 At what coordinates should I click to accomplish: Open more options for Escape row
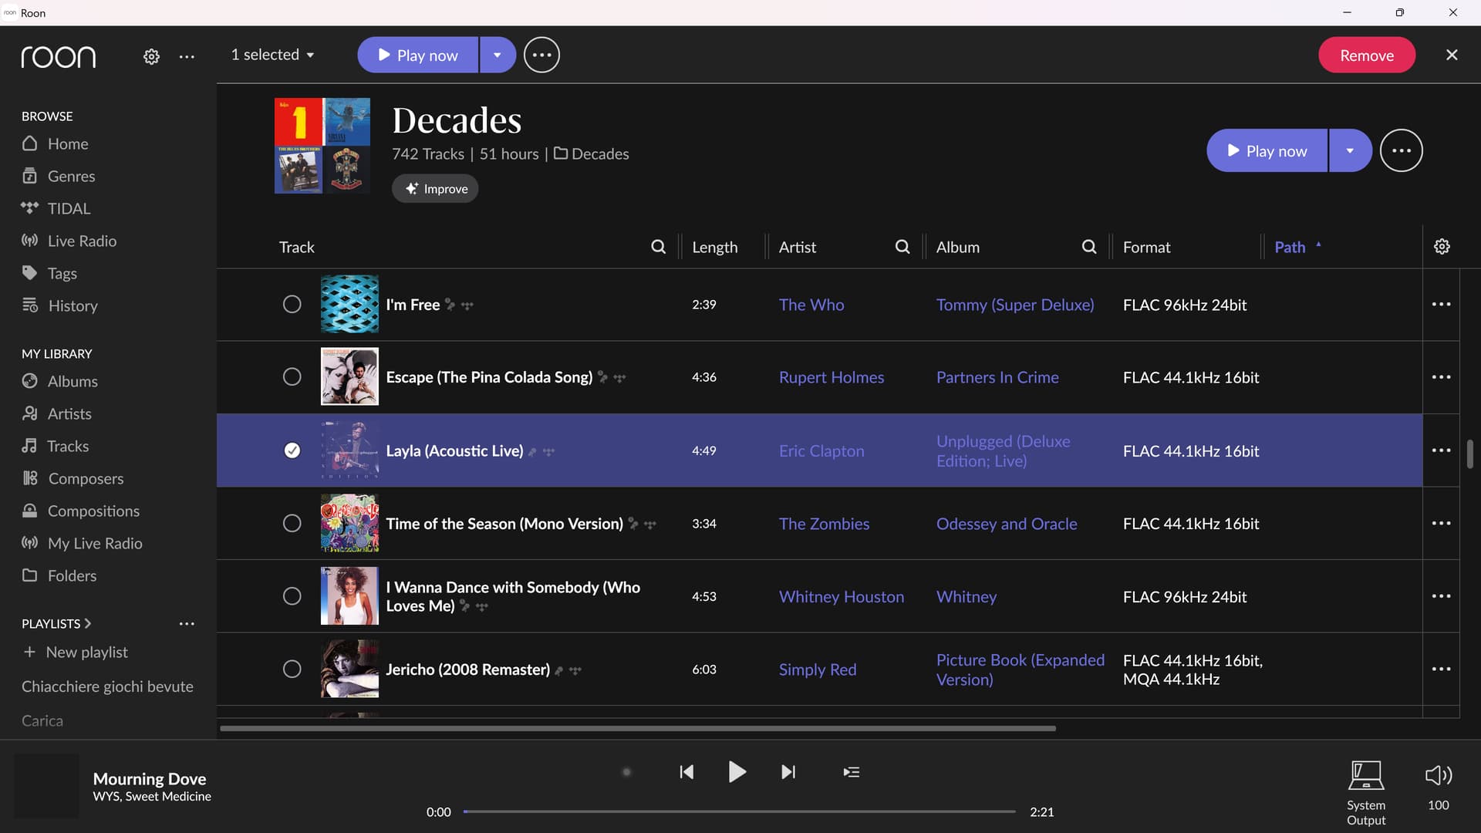click(1441, 377)
